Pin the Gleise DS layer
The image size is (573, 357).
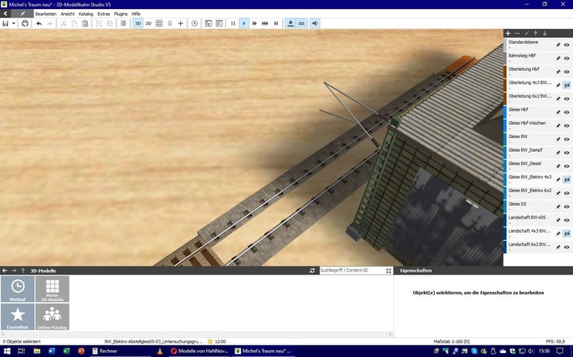pos(558,206)
